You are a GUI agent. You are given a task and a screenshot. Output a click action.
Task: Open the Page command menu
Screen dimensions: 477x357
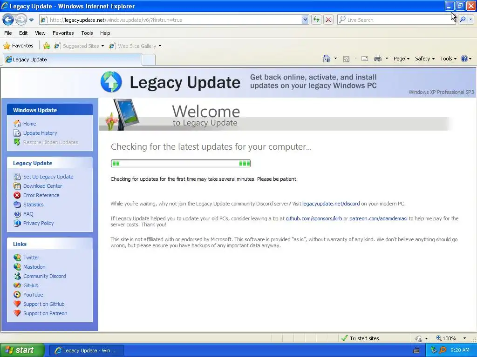401,59
